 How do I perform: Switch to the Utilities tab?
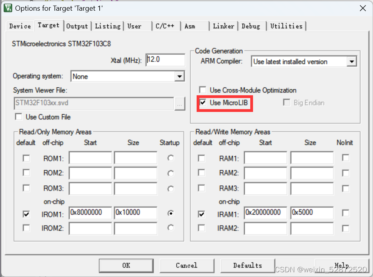[286, 26]
